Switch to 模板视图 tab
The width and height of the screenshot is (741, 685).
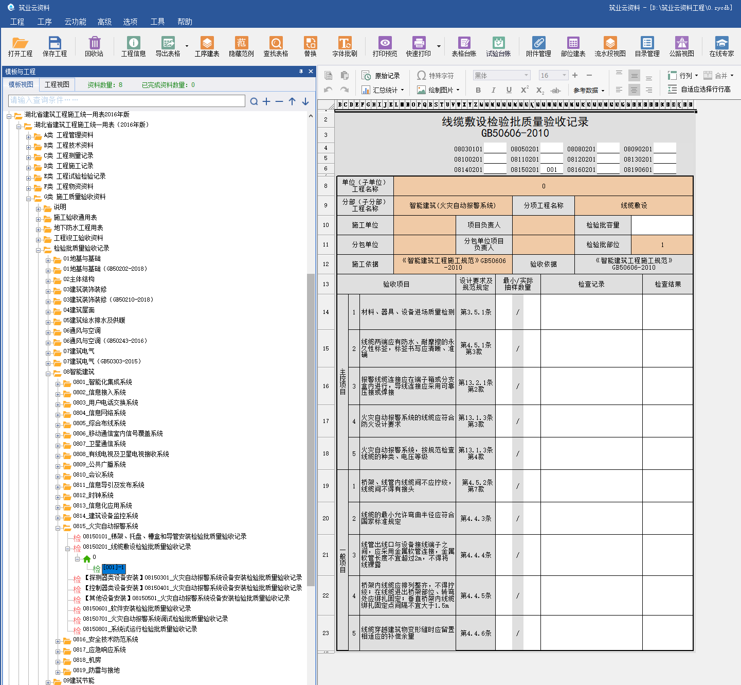click(21, 84)
